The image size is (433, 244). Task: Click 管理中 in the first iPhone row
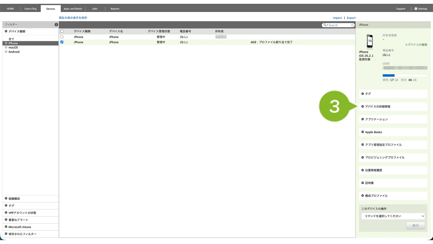point(161,37)
